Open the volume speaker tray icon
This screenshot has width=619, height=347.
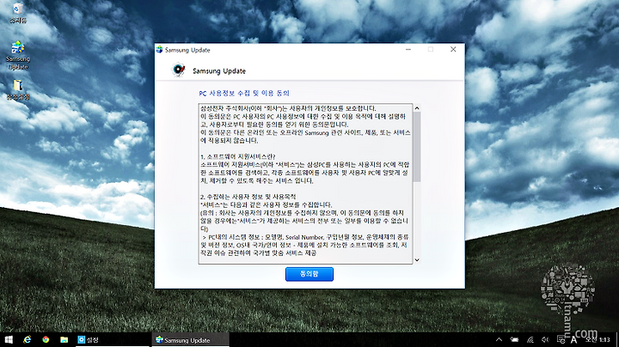click(x=545, y=339)
